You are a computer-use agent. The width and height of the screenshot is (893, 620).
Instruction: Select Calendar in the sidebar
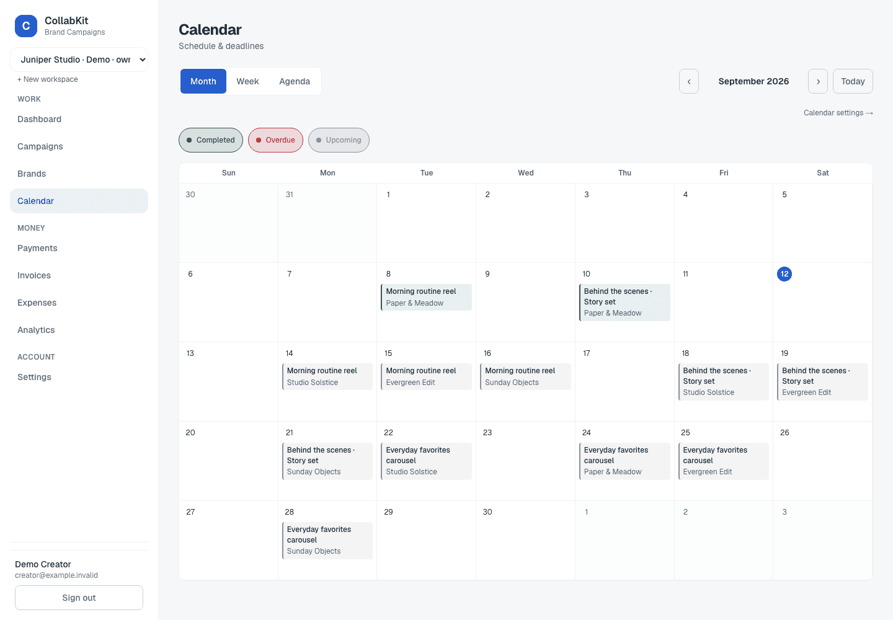79,201
